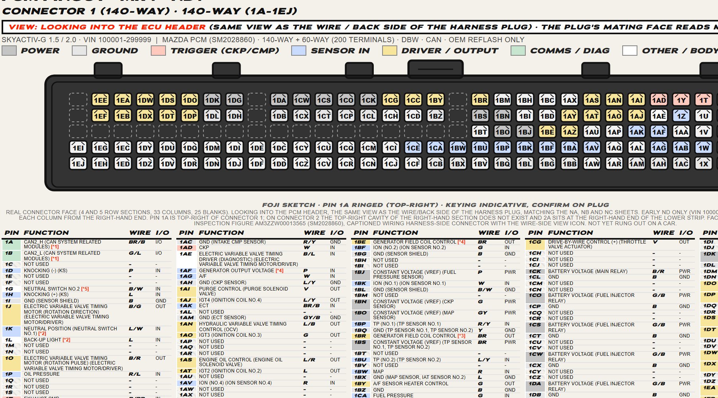Click pin 1EI in the connector diagram
Screen dimensions: 718x398
(78, 148)
